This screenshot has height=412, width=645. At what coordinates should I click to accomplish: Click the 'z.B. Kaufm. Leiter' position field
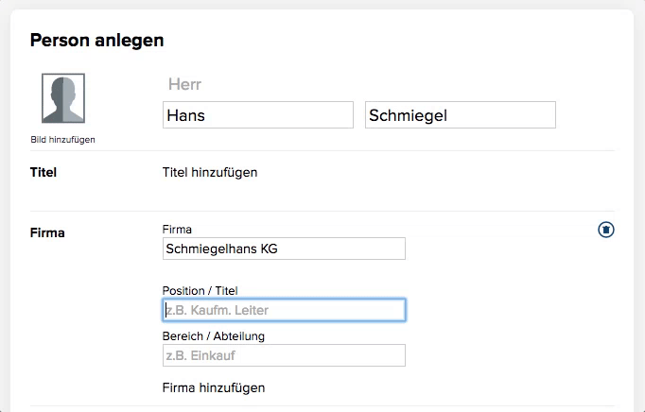[284, 310]
